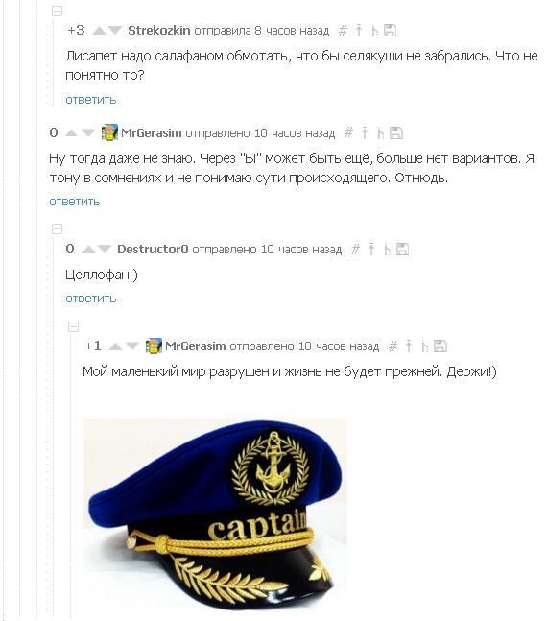Viewport: 547px width, 621px height.
Task: Upvote MrGerasim's +1 rated comment
Action: click(x=115, y=346)
